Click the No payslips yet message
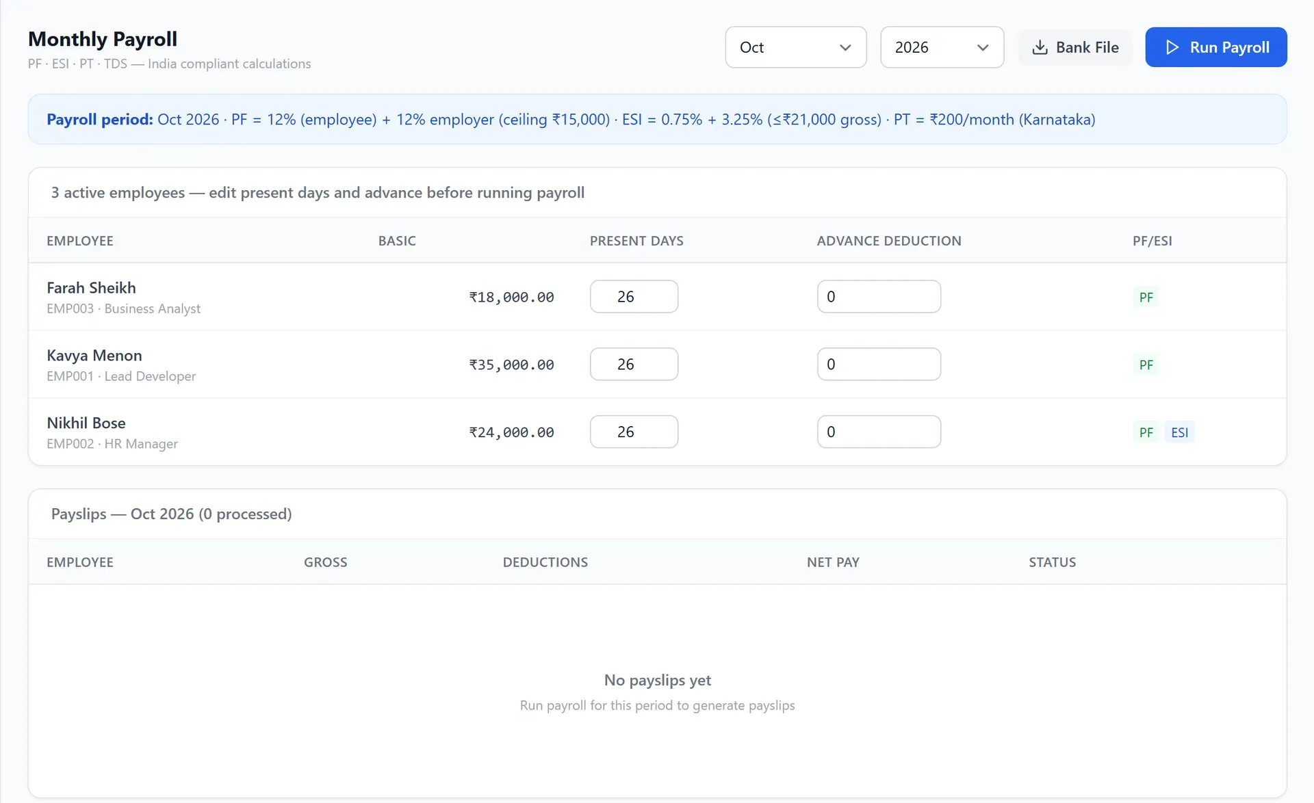1314x803 pixels. [x=657, y=680]
